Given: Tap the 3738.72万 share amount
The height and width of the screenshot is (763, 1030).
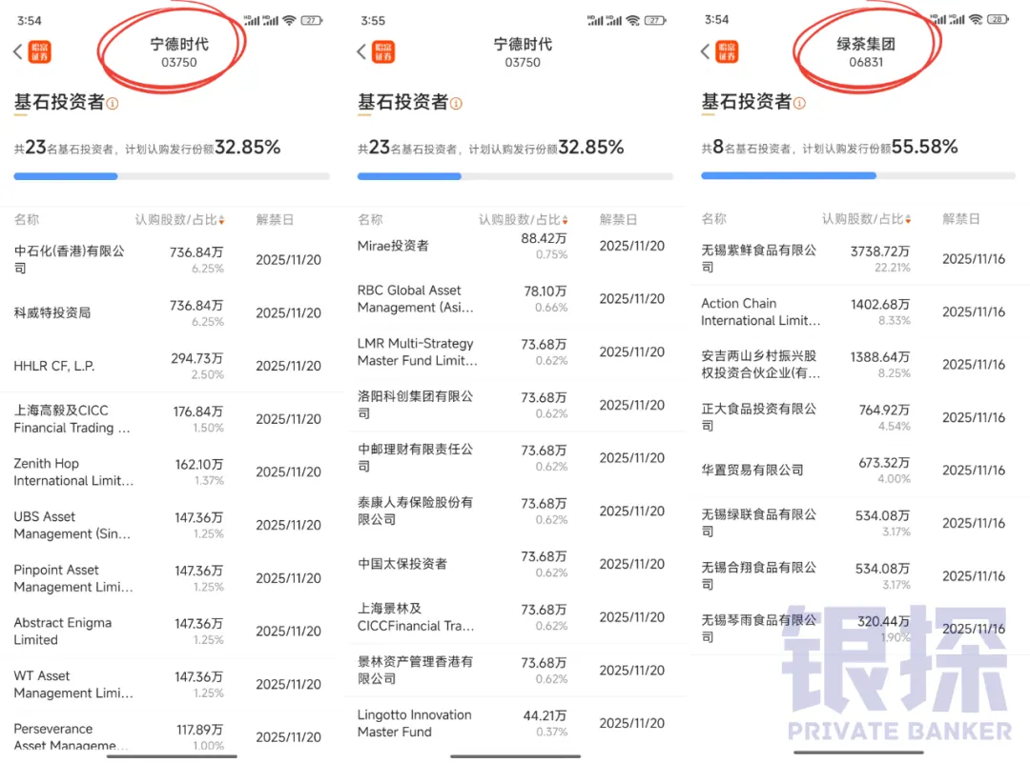Looking at the screenshot, I should point(879,251).
